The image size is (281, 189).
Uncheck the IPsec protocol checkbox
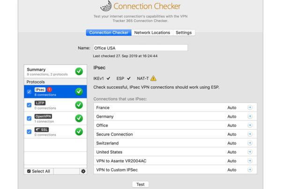pyautogui.click(x=30, y=92)
